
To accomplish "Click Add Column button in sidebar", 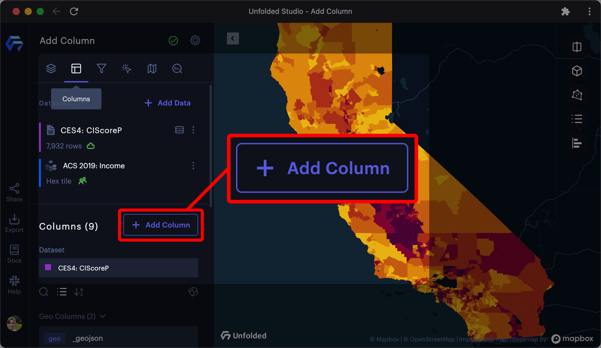I will click(161, 225).
